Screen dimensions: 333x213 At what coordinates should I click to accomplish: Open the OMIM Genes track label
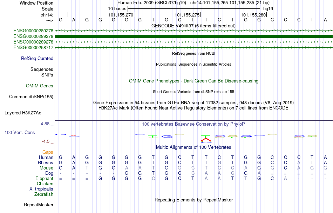(x=40, y=86)
